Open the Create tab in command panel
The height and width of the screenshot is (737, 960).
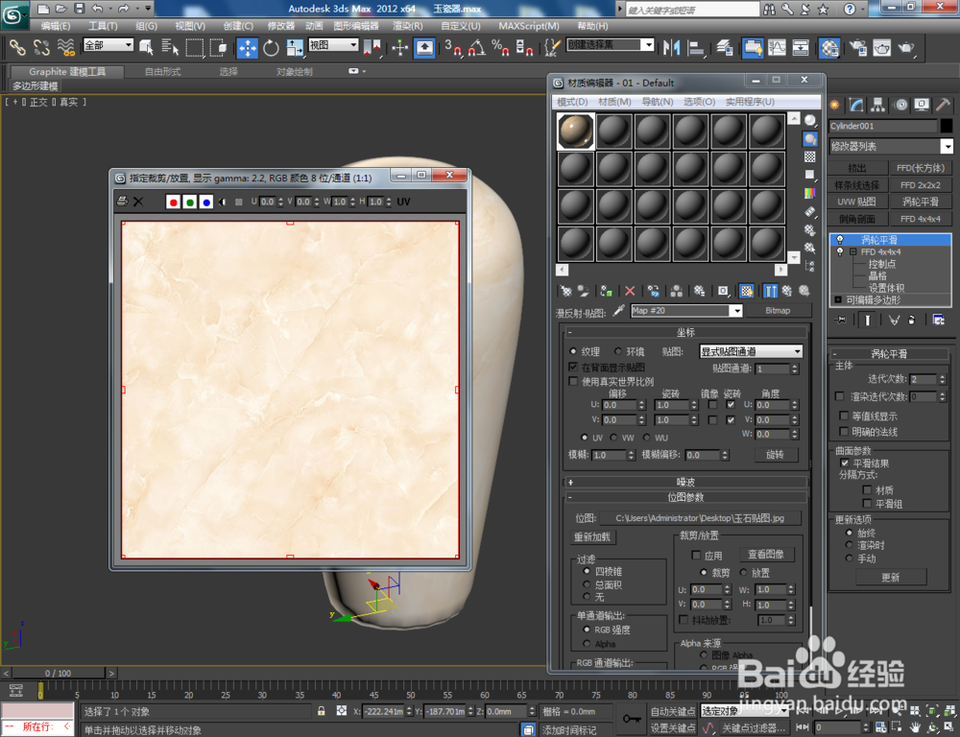pyautogui.click(x=834, y=105)
